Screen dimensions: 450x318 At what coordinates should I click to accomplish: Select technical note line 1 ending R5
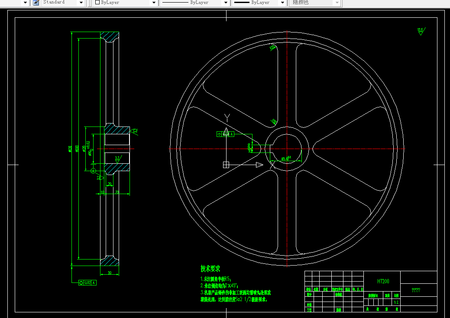coord(216,279)
